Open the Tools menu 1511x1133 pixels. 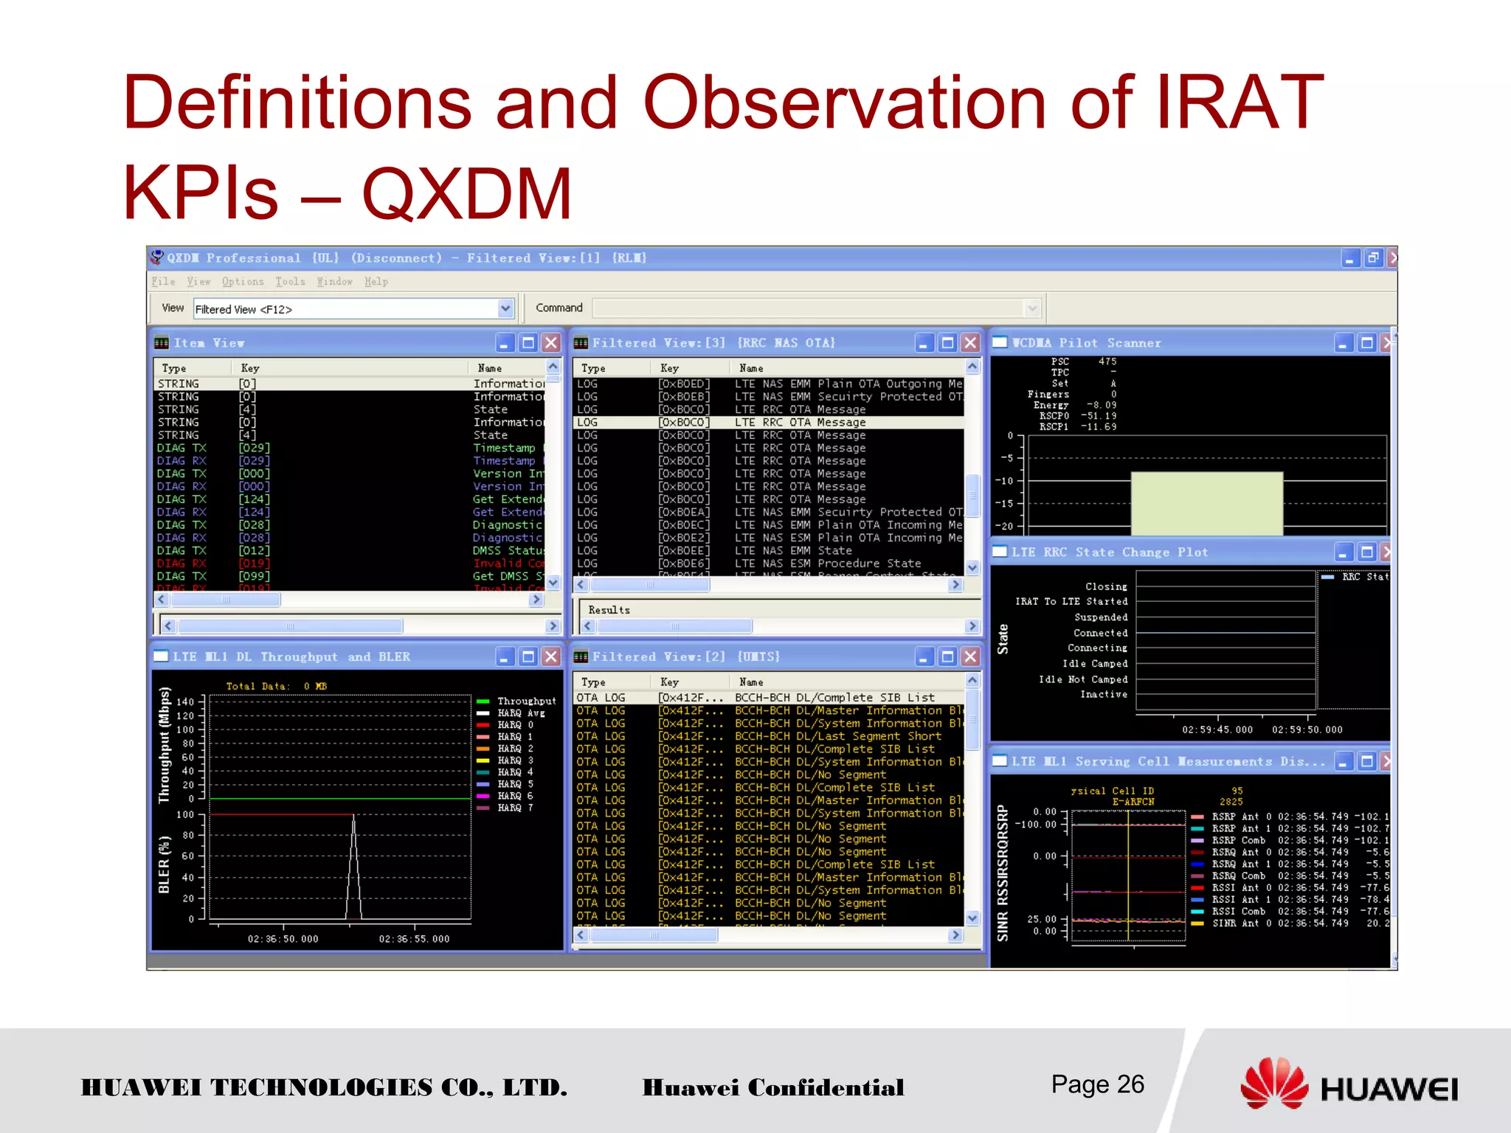click(x=290, y=282)
